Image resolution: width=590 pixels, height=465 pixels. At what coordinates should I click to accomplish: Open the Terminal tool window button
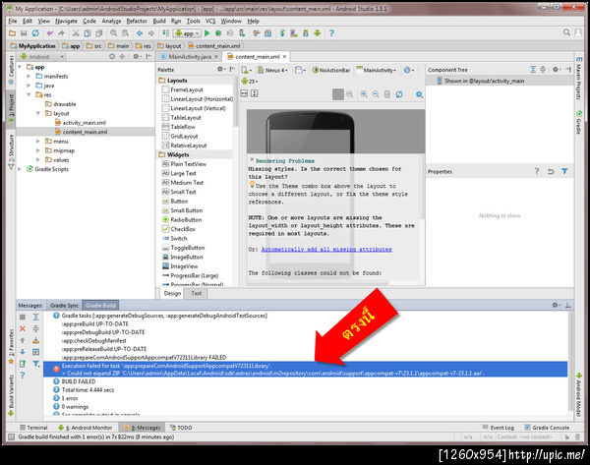[33, 428]
